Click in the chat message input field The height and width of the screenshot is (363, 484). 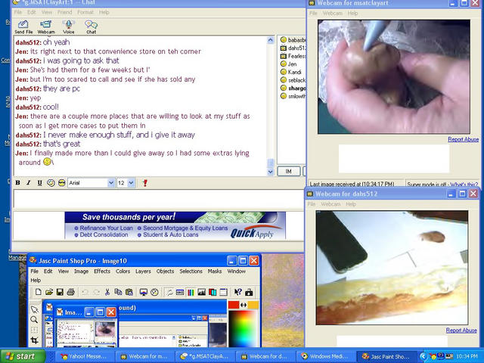(158, 199)
